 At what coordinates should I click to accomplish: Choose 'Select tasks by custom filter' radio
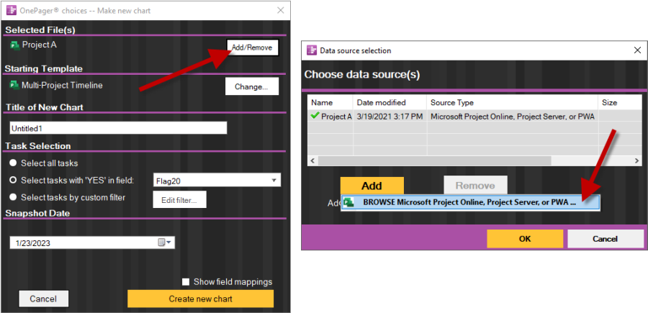pyautogui.click(x=13, y=197)
